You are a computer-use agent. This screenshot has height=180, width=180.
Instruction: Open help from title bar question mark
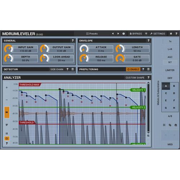pos(176,34)
